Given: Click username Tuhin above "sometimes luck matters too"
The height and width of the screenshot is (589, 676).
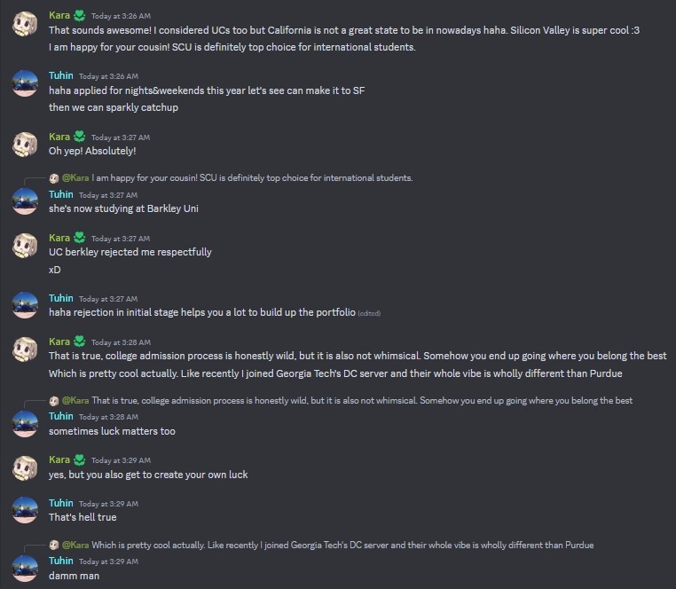Looking at the screenshot, I should (x=60, y=416).
